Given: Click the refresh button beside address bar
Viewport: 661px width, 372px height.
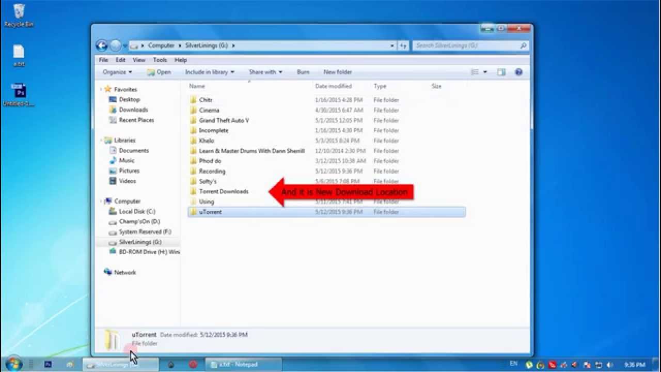Looking at the screenshot, I should point(403,45).
